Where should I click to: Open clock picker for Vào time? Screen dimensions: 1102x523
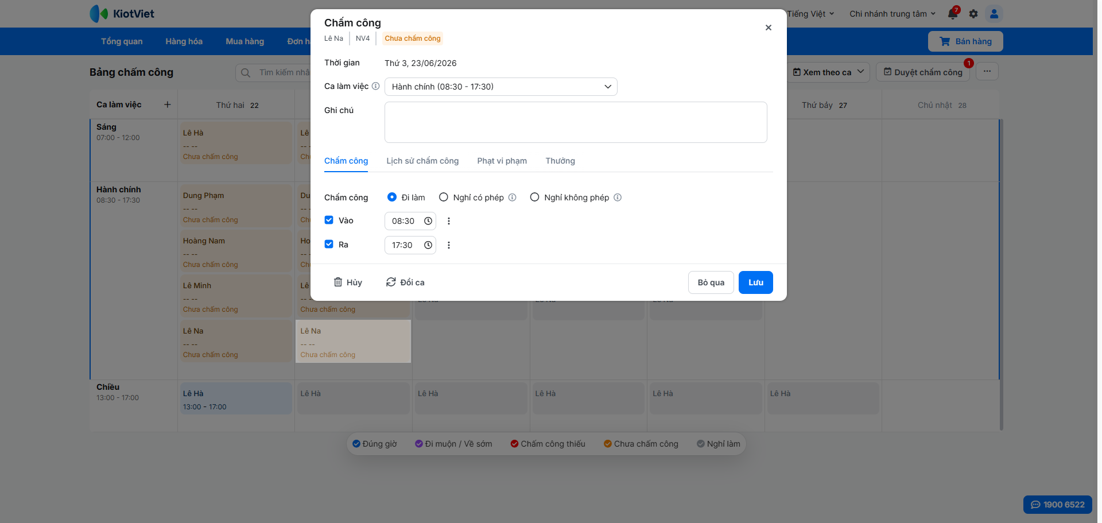click(428, 221)
